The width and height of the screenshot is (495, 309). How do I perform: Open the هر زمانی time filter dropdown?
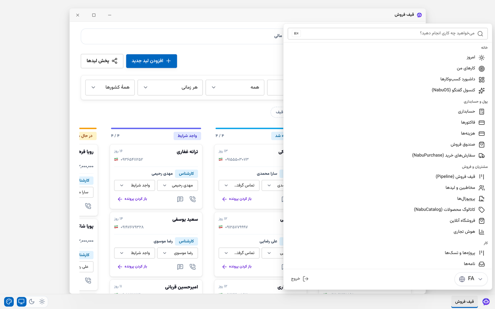point(170,87)
